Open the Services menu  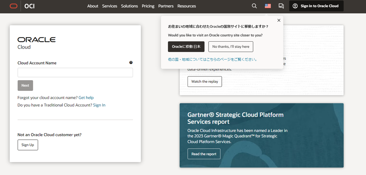[x=109, y=6]
